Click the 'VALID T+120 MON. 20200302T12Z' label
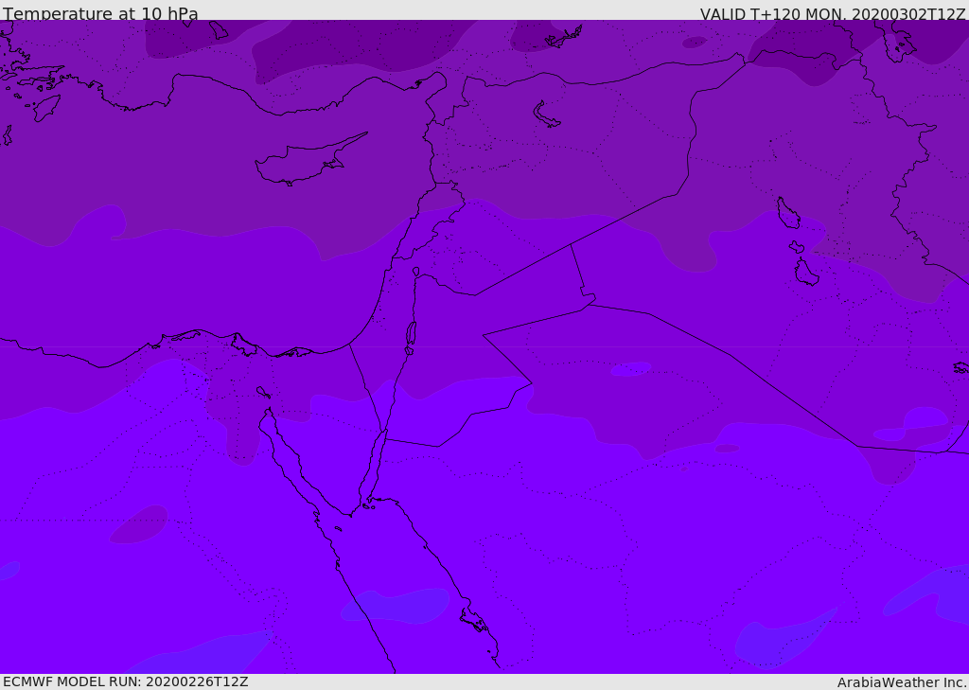The image size is (969, 690). [833, 14]
